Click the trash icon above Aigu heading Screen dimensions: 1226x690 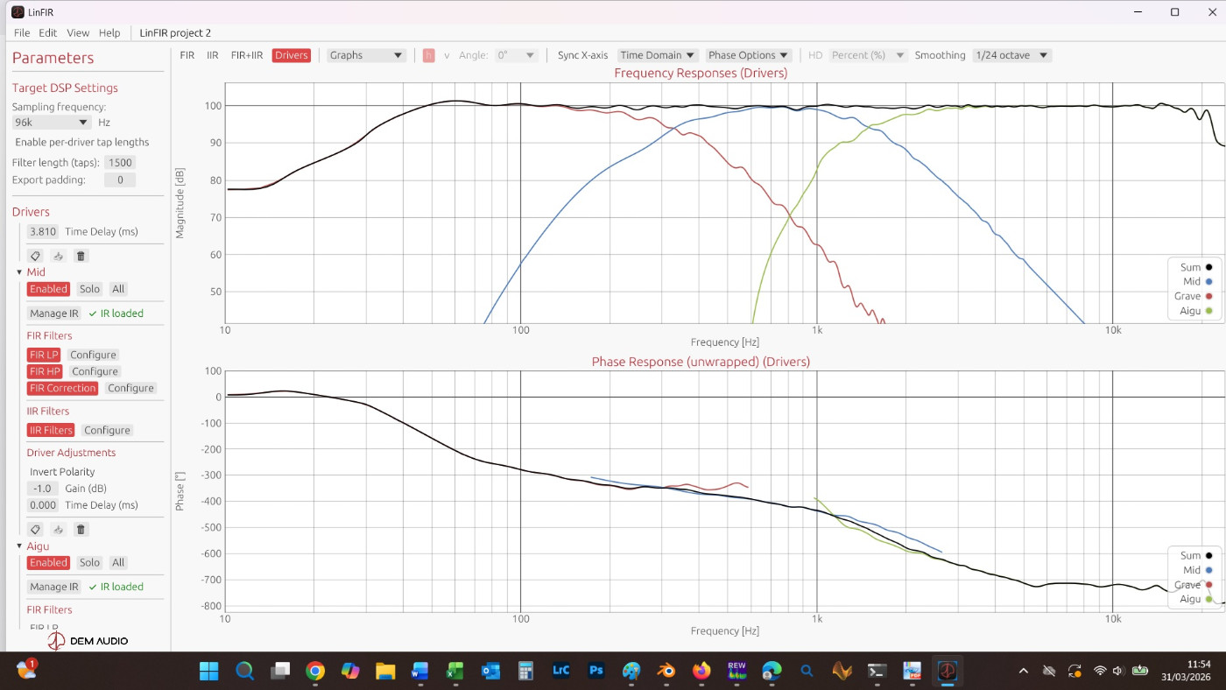81,529
